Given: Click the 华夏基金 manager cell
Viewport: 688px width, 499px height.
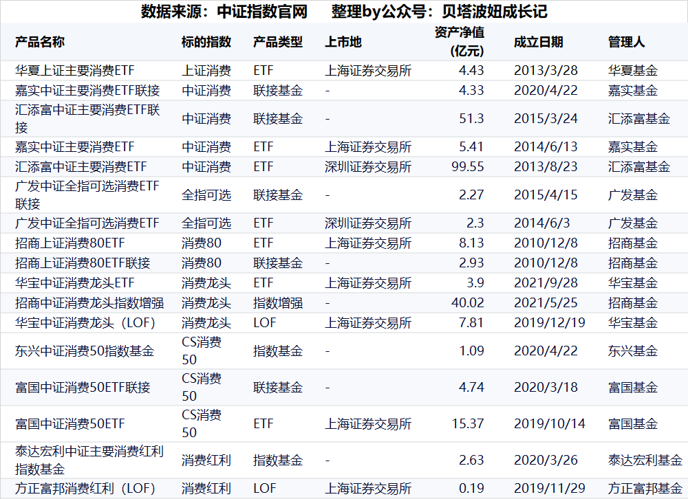Looking at the screenshot, I should point(633,71).
